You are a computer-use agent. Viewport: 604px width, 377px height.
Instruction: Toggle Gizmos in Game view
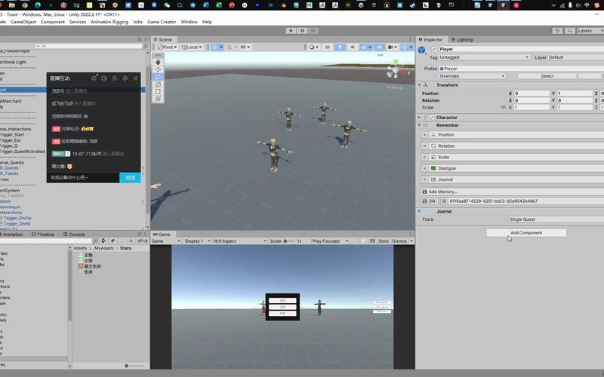pos(399,241)
